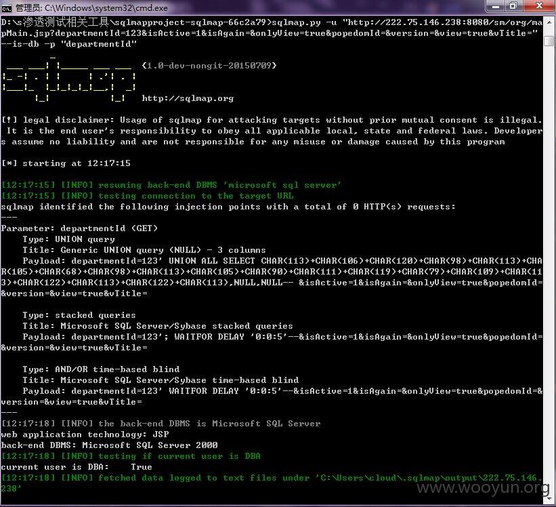Click the title bar text cmd.exe
Screen dimensions: 556x507
[91, 8]
